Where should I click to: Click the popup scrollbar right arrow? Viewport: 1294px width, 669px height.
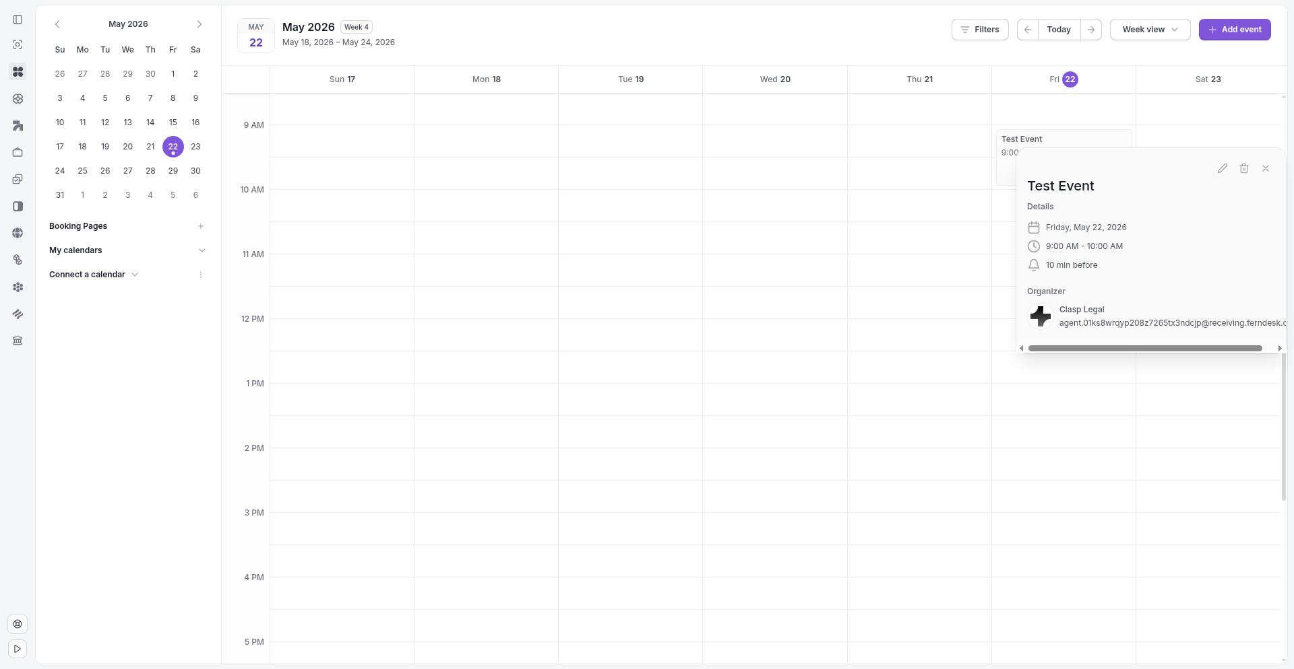1279,348
